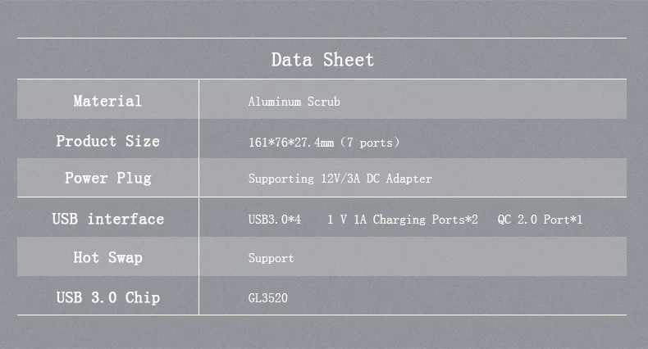Screen dimensions: 648x349
Task: Click the word Sheet in the title
Action: (x=349, y=60)
